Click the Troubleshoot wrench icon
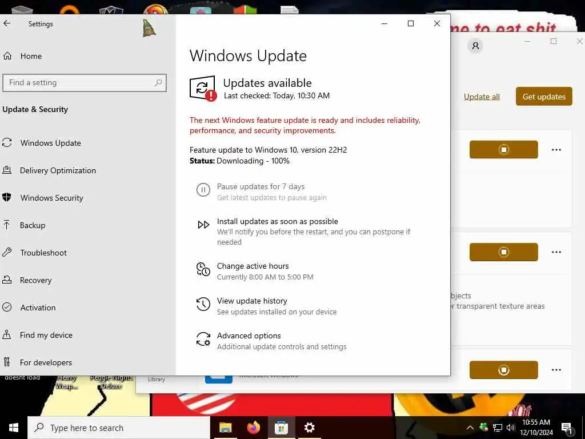This screenshot has width=585, height=439. point(7,252)
